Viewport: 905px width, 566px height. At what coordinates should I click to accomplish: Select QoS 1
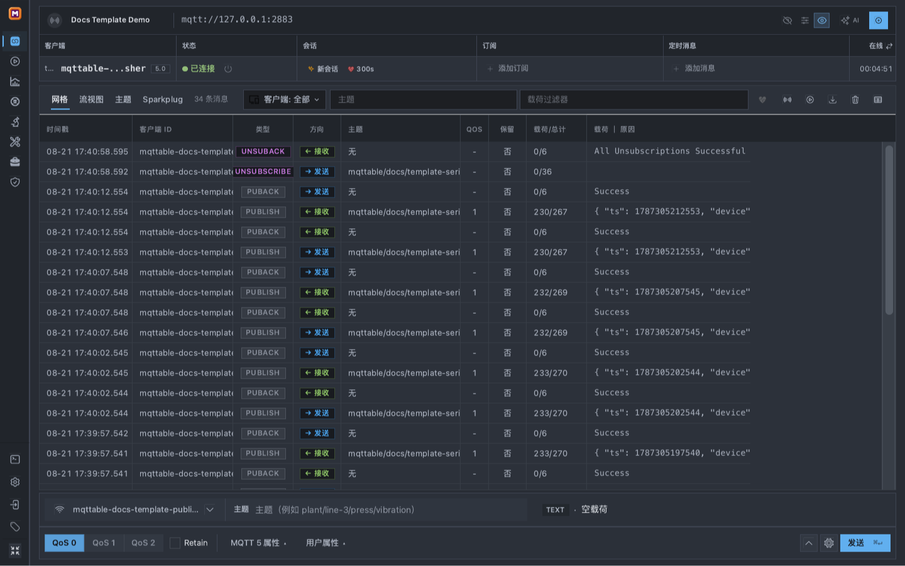[104, 543]
